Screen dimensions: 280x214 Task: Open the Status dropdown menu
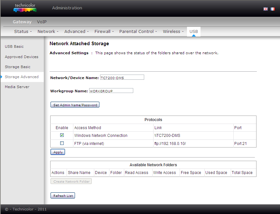pyautogui.click(x=23, y=32)
